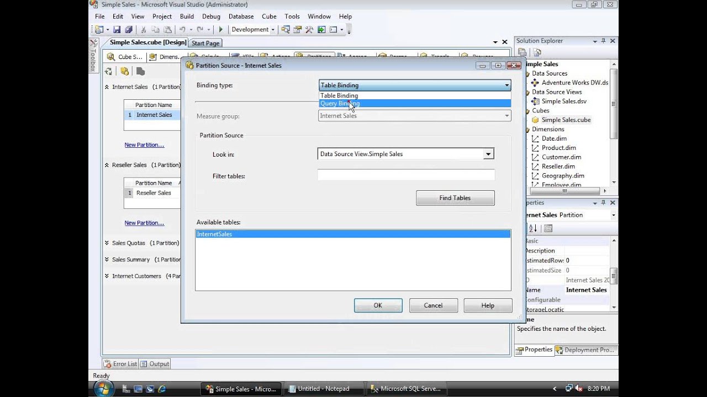This screenshot has height=397, width=707.
Task: Open the Properties object selector dropdown
Action: click(613, 215)
